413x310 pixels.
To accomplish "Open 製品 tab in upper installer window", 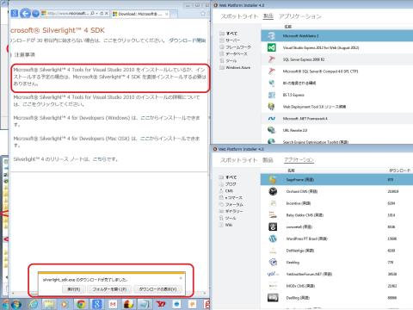I will point(268,16).
